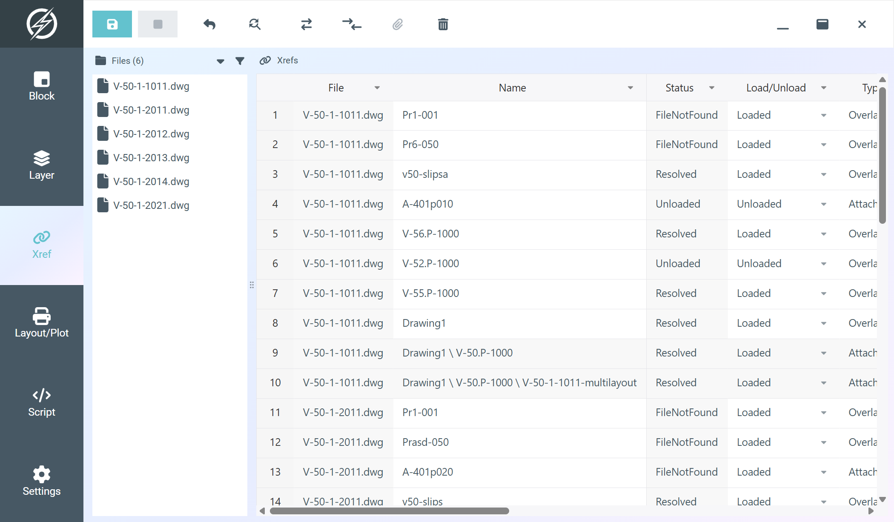
Task: Click the Name cell v50-slipsa
Action: tap(519, 174)
